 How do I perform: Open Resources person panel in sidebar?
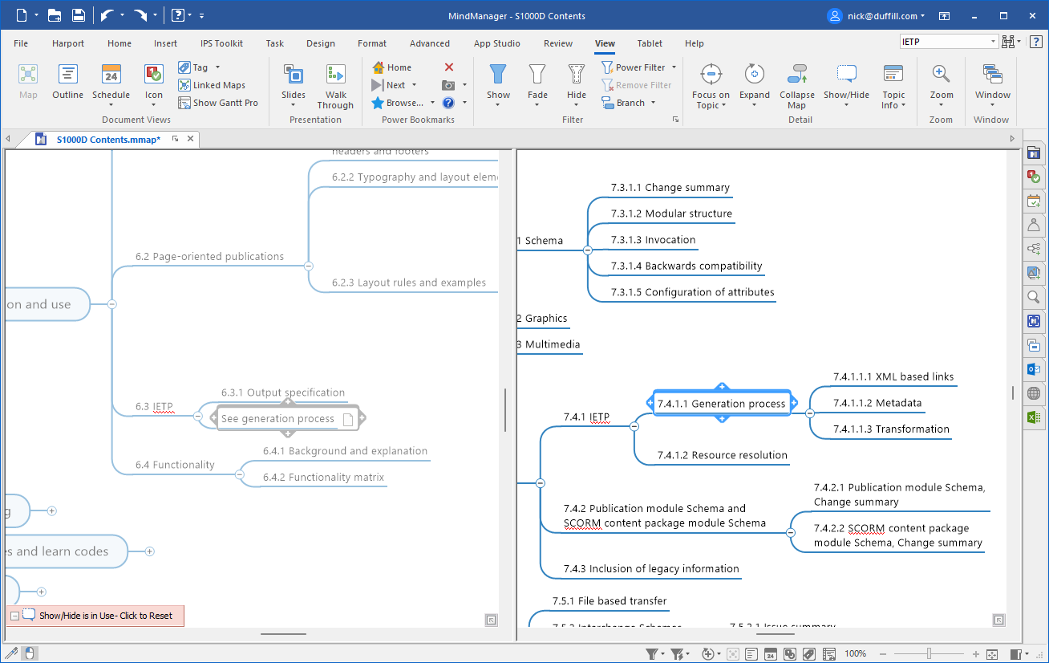1034,225
